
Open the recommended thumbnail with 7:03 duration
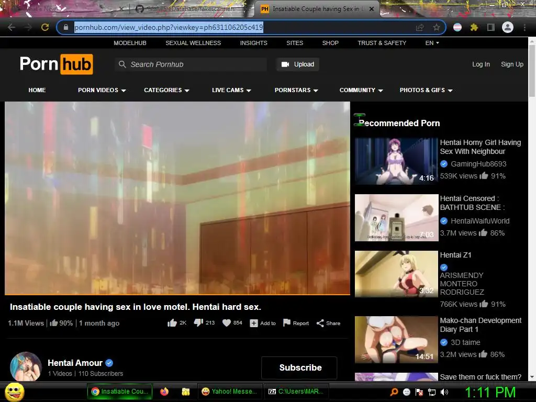397,218
